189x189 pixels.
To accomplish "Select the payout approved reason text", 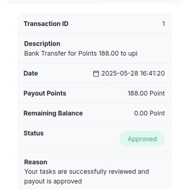I will pyautogui.click(x=86, y=176).
